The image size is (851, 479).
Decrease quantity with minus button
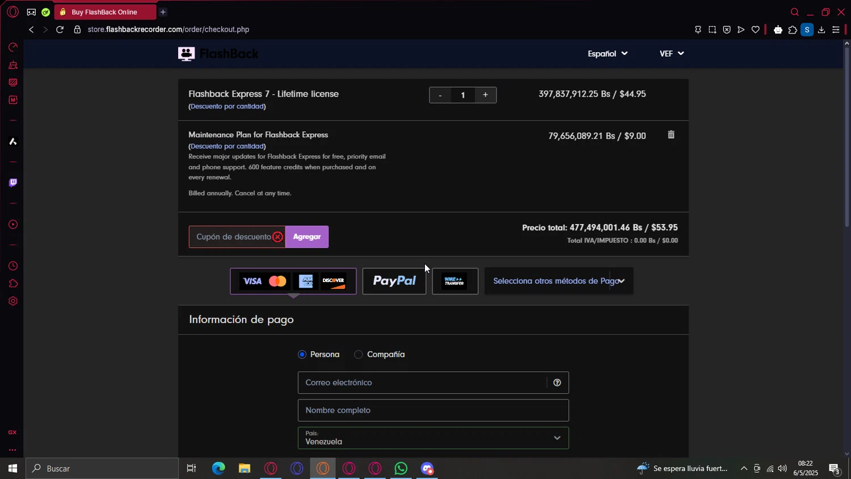pyautogui.click(x=440, y=95)
